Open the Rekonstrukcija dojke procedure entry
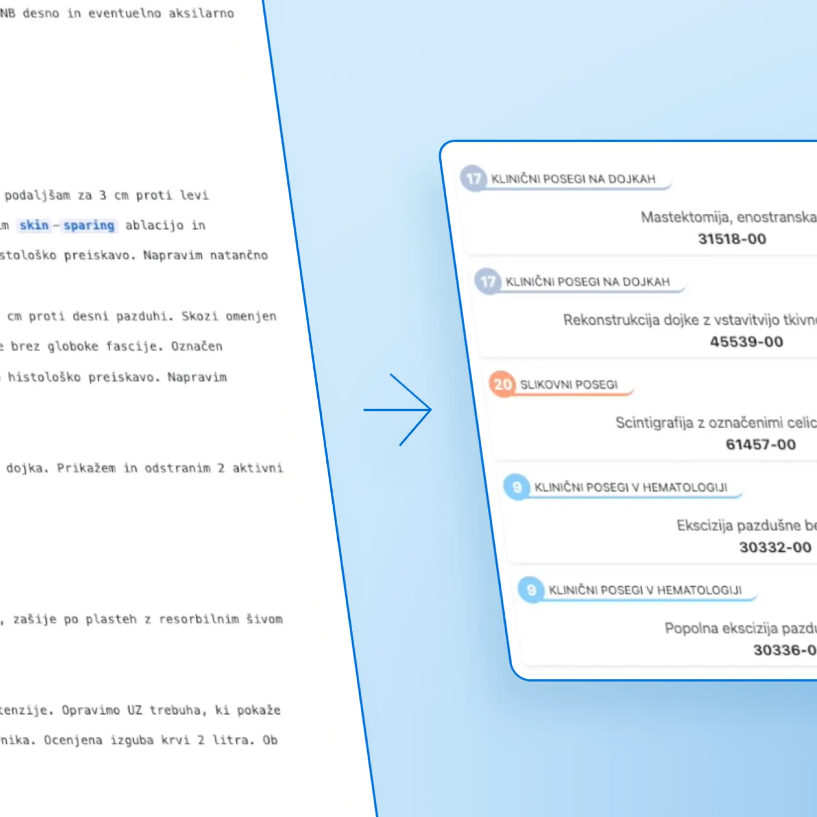The height and width of the screenshot is (817, 817). click(689, 320)
